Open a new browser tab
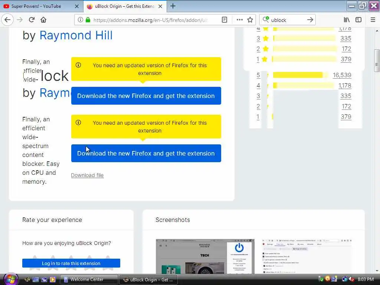Screen dimensions: 380x285 coord(173,6)
